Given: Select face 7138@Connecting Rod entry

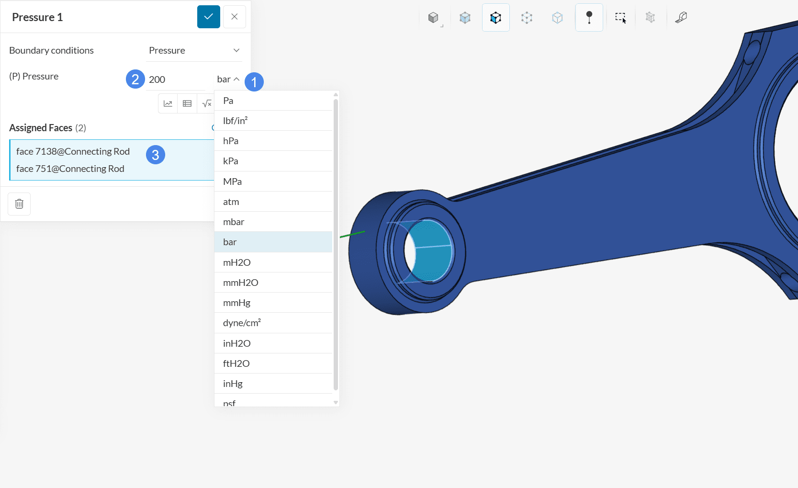Looking at the screenshot, I should click(x=73, y=151).
